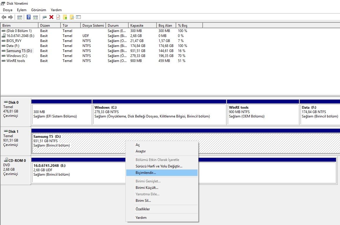Sort by the Tür column header
340x225 pixels.
click(x=71, y=25)
